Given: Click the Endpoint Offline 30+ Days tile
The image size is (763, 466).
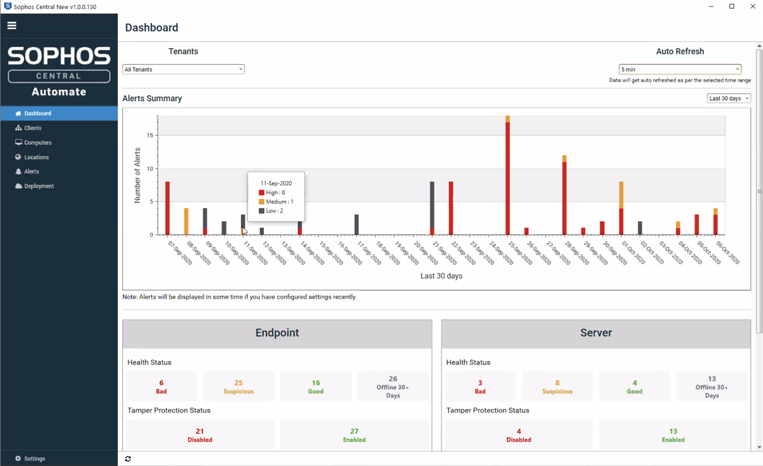Looking at the screenshot, I should coord(393,387).
